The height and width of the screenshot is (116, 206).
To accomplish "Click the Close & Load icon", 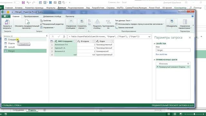I will 7,22.
